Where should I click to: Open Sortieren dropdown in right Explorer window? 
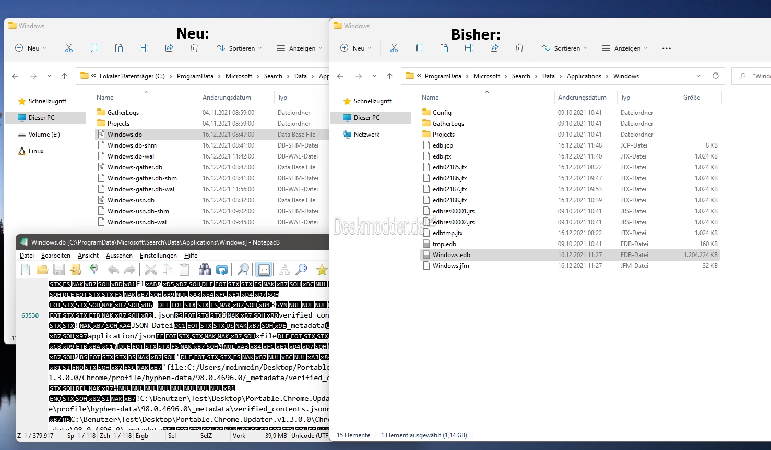click(x=564, y=48)
